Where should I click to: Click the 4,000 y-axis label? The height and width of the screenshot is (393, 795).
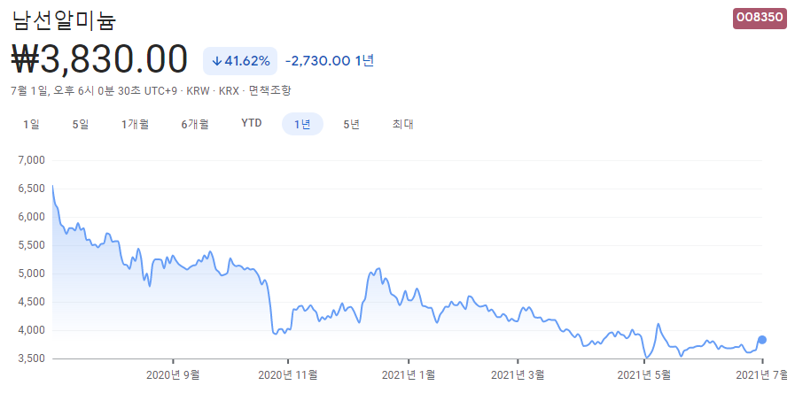coord(31,331)
